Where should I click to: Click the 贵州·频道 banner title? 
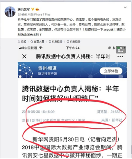pyautogui.click(x=47, y=68)
